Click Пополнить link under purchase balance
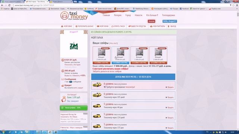The image size is (239, 134). tap(68, 65)
